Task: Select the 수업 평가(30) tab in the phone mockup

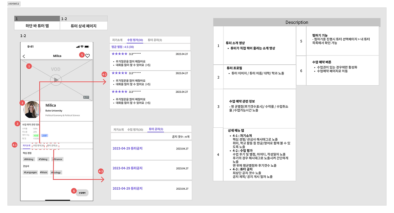Action: click(39, 145)
